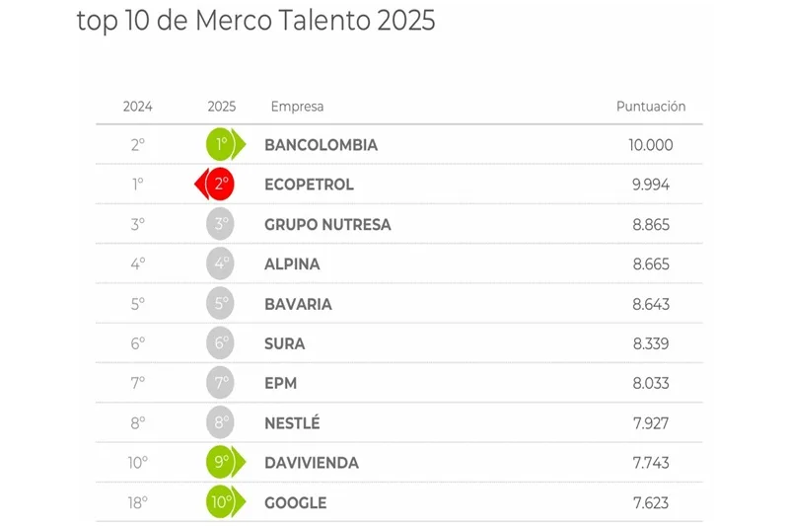The image size is (789, 526).
Task: Click the 'top 10 de Merco Talento 2025' title
Action: [255, 21]
